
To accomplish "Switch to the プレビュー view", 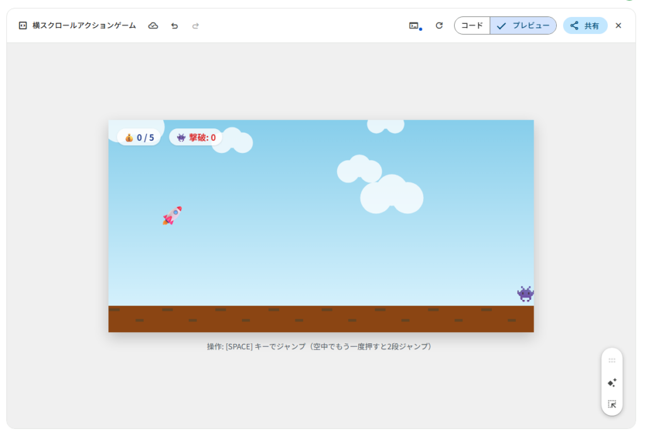I will (x=523, y=26).
